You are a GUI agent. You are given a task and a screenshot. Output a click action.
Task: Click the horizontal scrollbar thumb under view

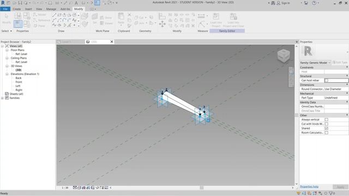(x=202, y=188)
